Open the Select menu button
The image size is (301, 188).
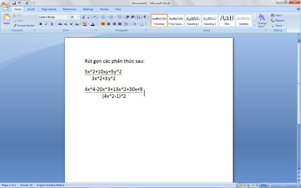[x=277, y=26]
